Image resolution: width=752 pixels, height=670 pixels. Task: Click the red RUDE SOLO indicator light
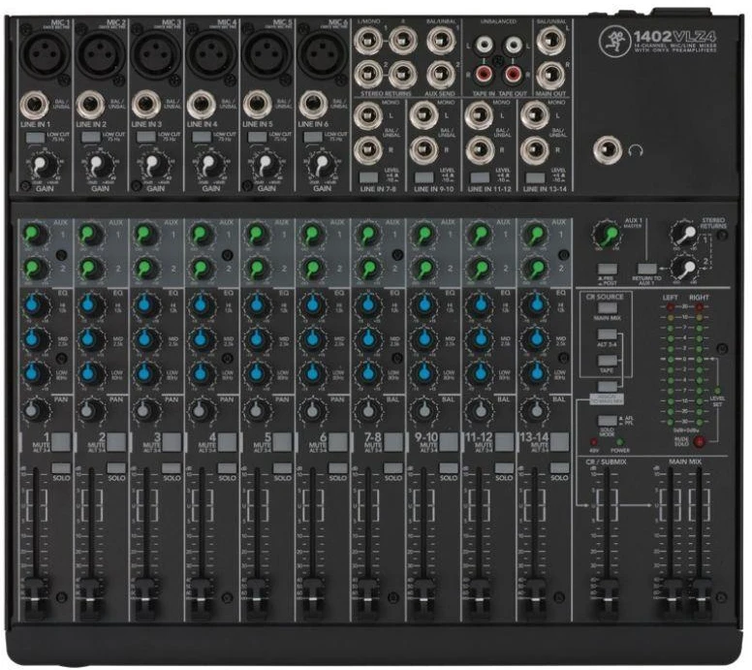tap(700, 441)
